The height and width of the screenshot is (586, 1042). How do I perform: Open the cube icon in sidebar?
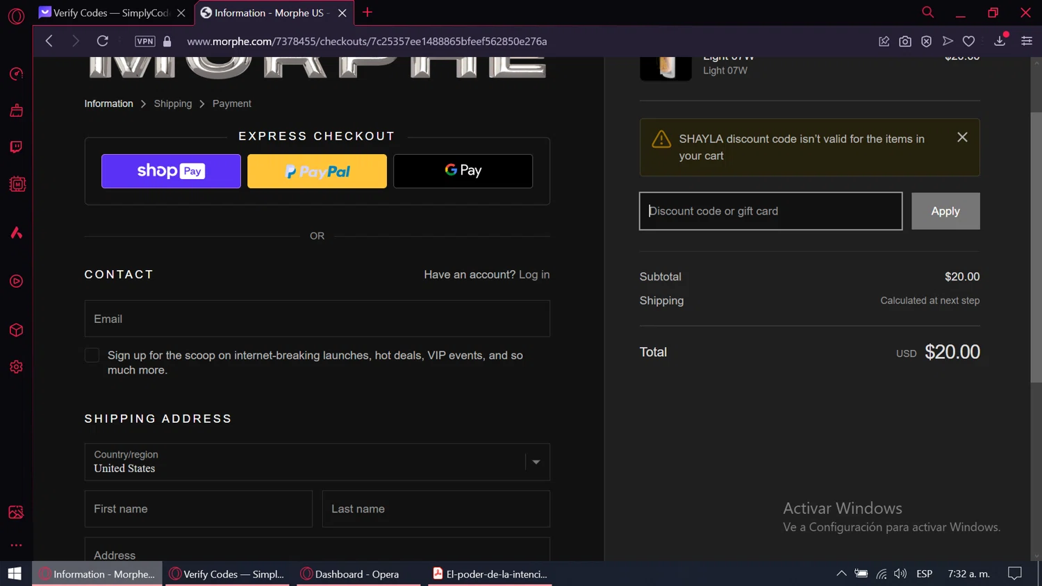tap(16, 330)
